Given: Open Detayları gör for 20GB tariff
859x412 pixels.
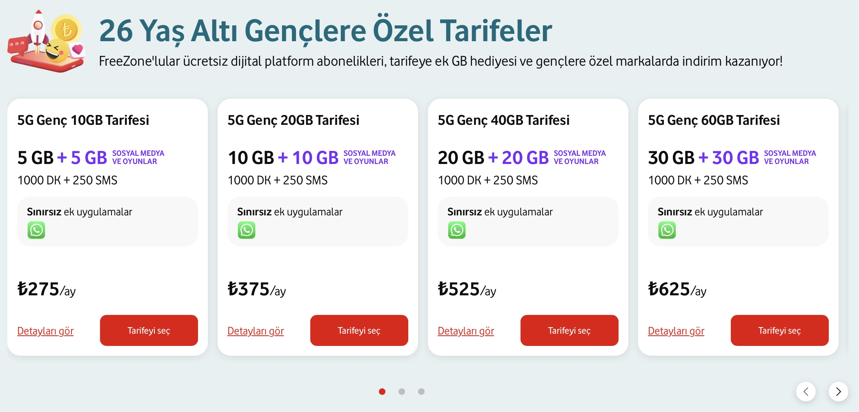Looking at the screenshot, I should click(256, 331).
